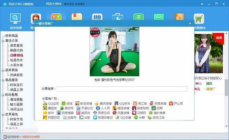Select 时尚女包 category
Image resolution: width=229 pixels, height=140 pixels.
coord(16,119)
